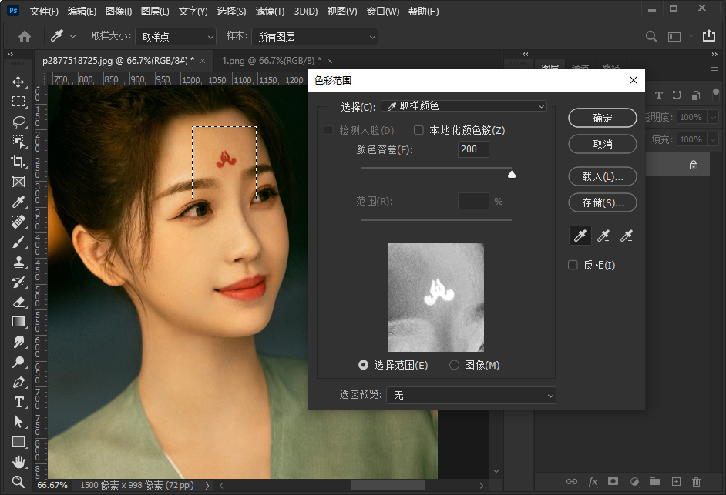Open the 选择 取样颜色 dropdown
The image size is (726, 495).
[463, 106]
